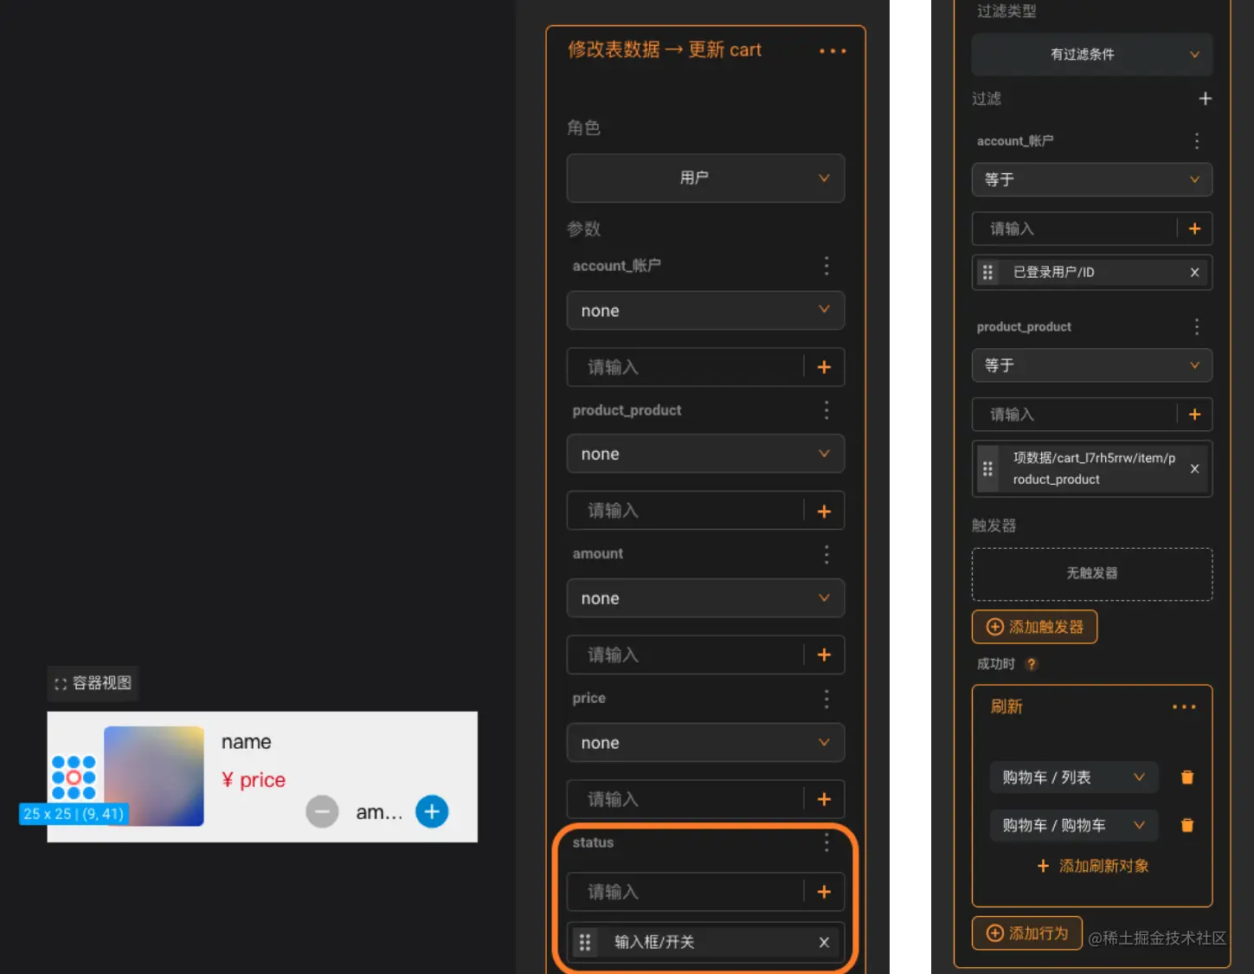Open the kebab menu next to product_product parameter

(826, 410)
